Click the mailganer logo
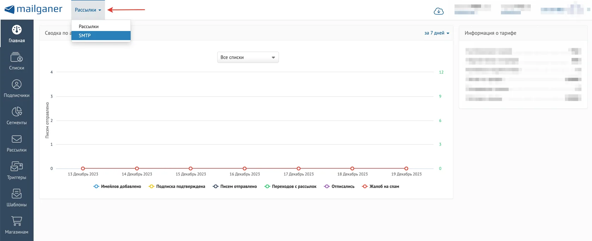The image size is (592, 241). 33,9
